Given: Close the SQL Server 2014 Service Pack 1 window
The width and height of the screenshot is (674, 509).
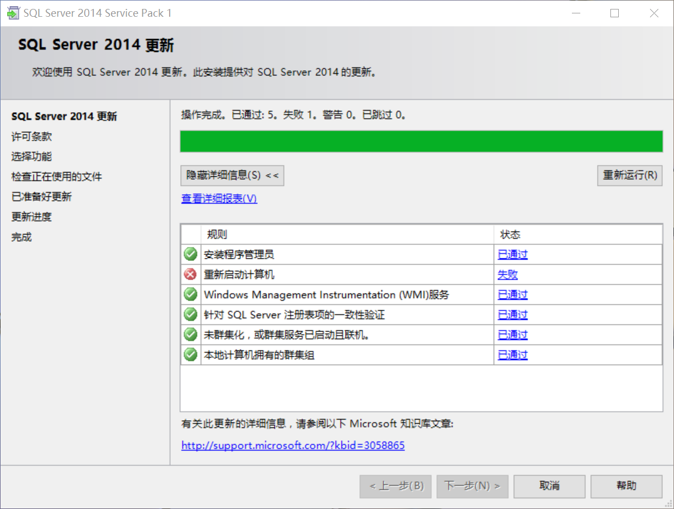Looking at the screenshot, I should [654, 13].
